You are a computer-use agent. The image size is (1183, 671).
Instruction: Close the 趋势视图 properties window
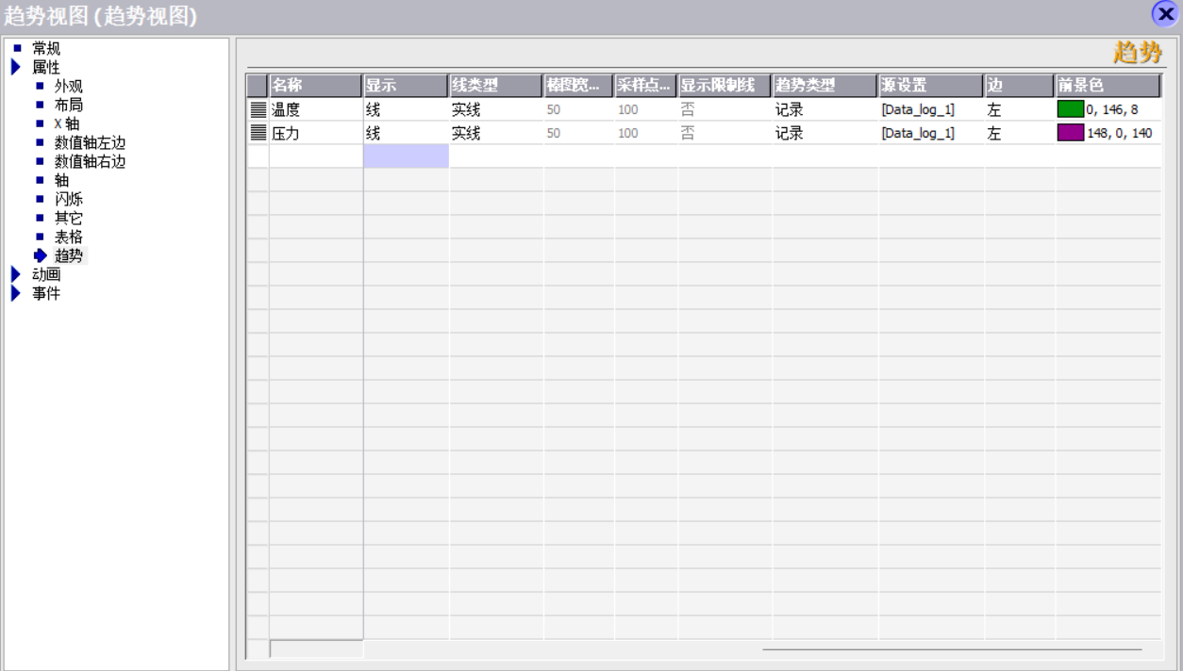tap(1165, 14)
